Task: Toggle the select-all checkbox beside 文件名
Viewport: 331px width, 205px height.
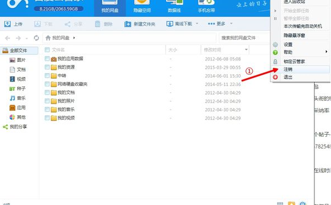Action: tap(47, 50)
